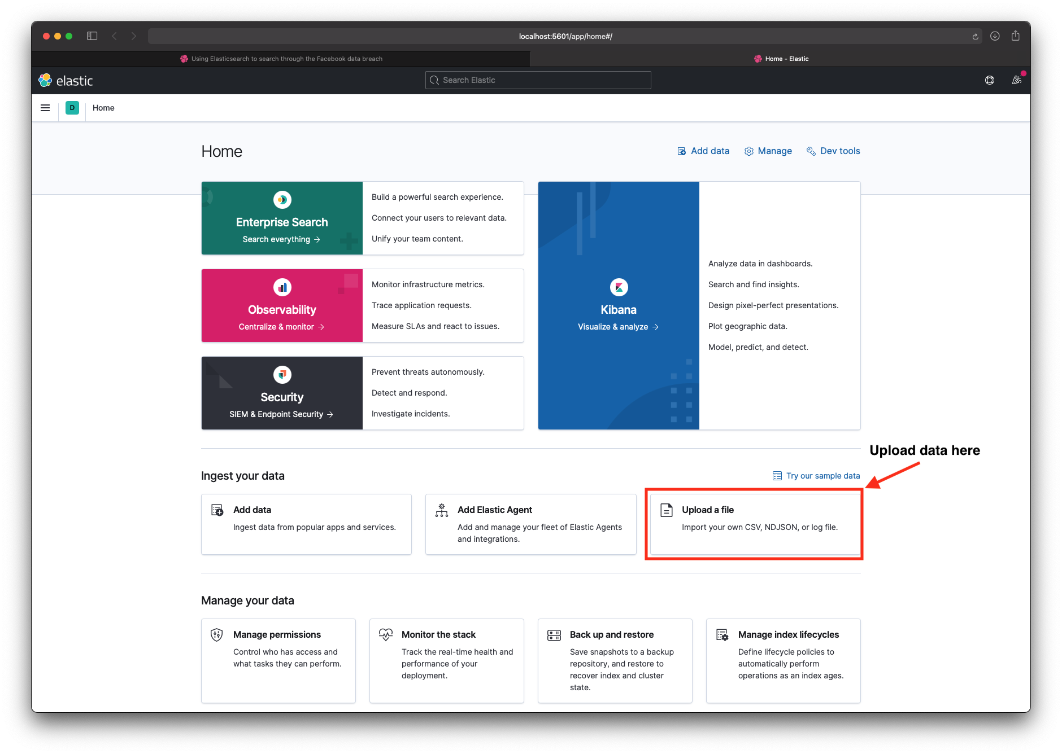Open the Add data card title
The width and height of the screenshot is (1062, 754).
point(252,510)
